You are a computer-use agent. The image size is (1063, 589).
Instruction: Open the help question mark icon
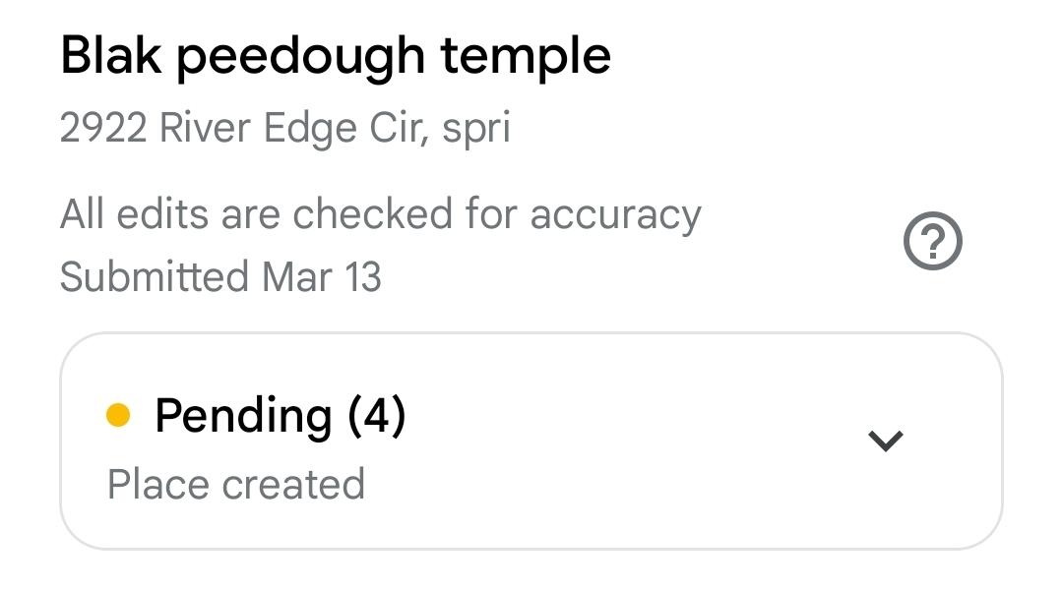pos(932,242)
